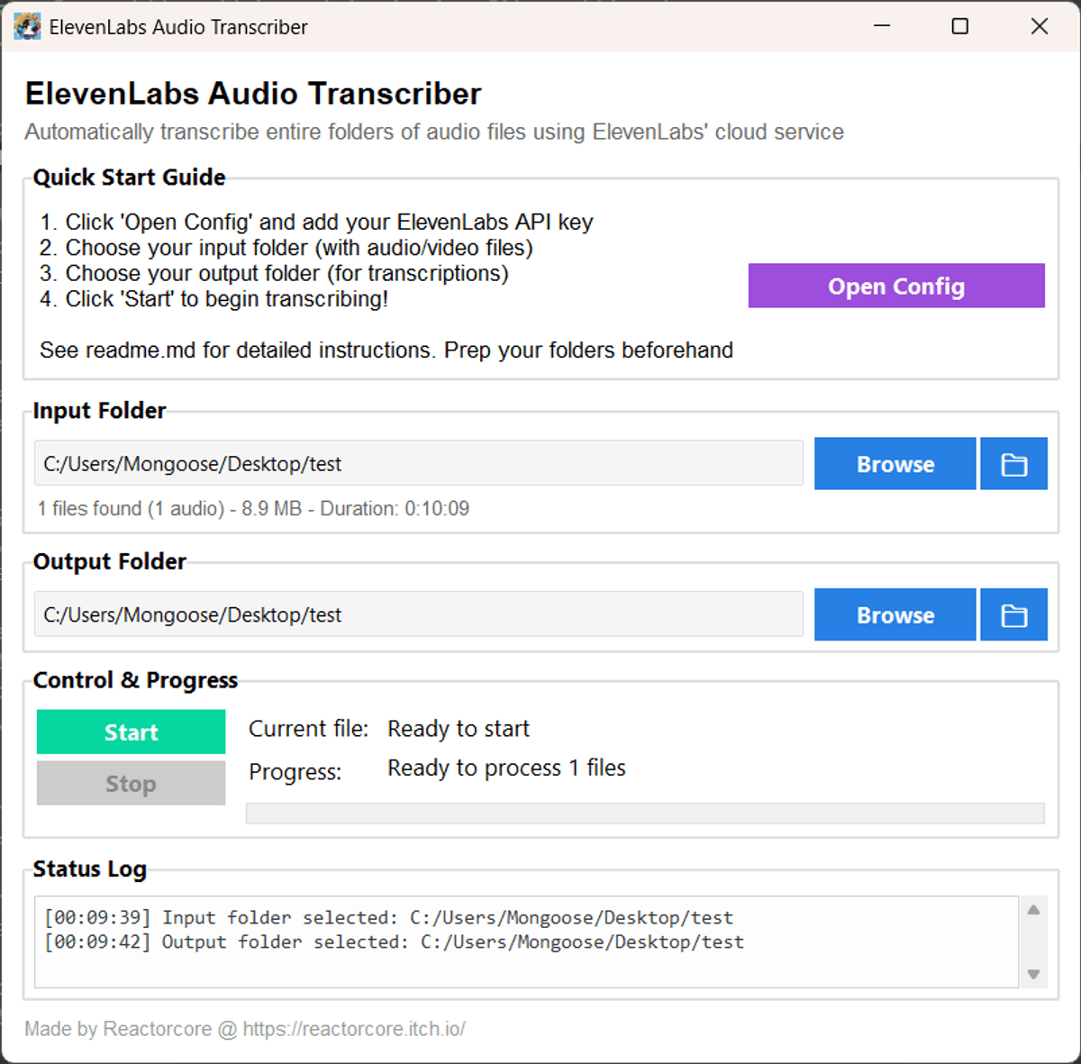Start the transcription process
Image resolution: width=1081 pixels, height=1064 pixels.
coord(131,732)
